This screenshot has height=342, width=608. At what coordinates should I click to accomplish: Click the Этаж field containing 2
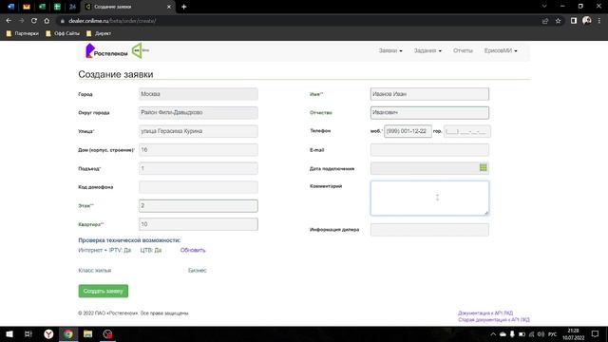click(199, 205)
